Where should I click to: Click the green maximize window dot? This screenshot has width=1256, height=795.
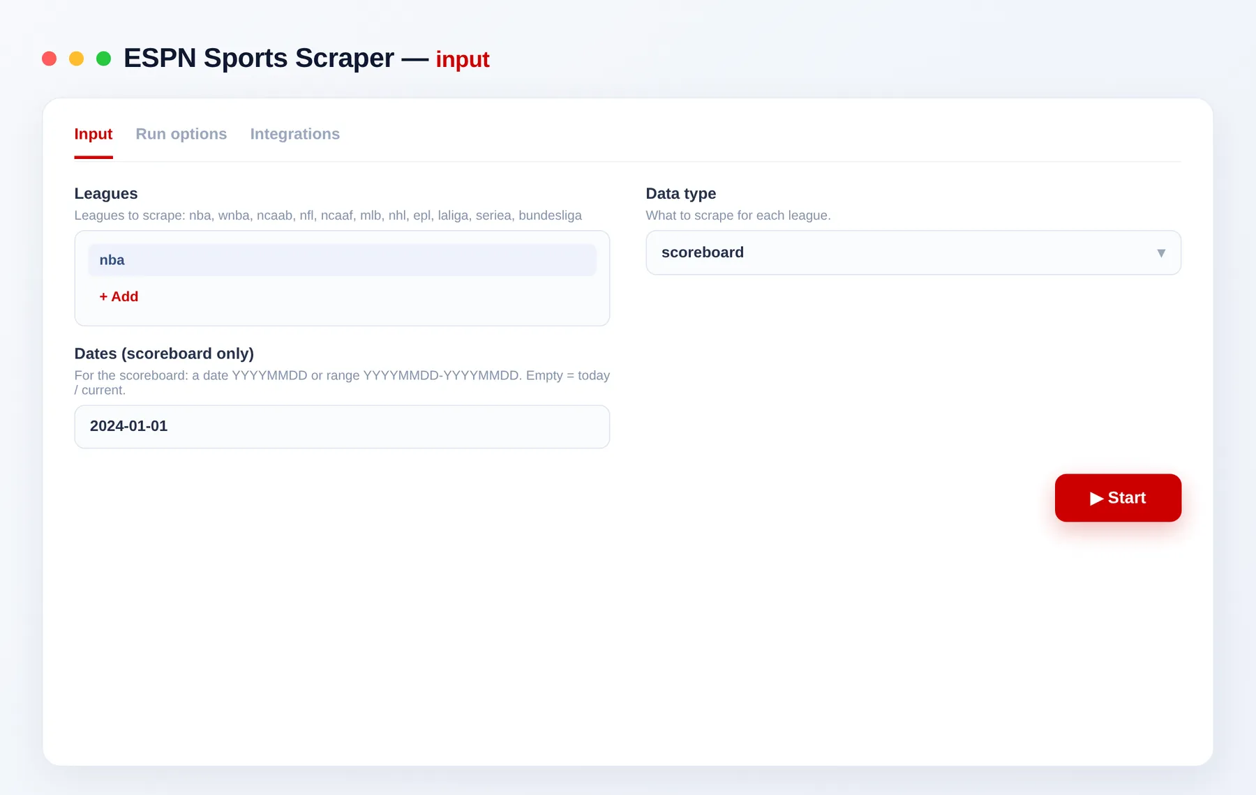click(103, 59)
